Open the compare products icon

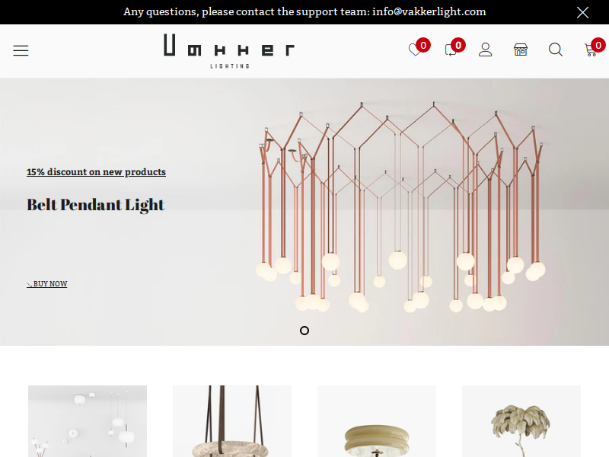tap(451, 50)
